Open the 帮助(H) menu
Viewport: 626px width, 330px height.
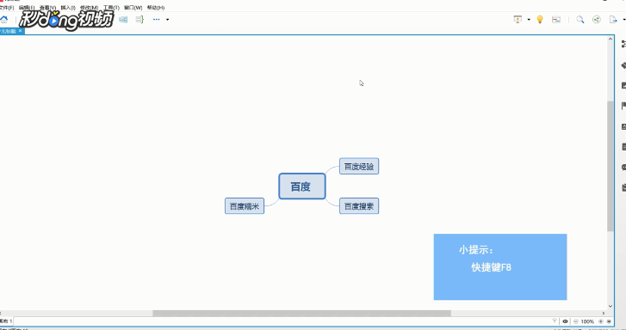156,8
